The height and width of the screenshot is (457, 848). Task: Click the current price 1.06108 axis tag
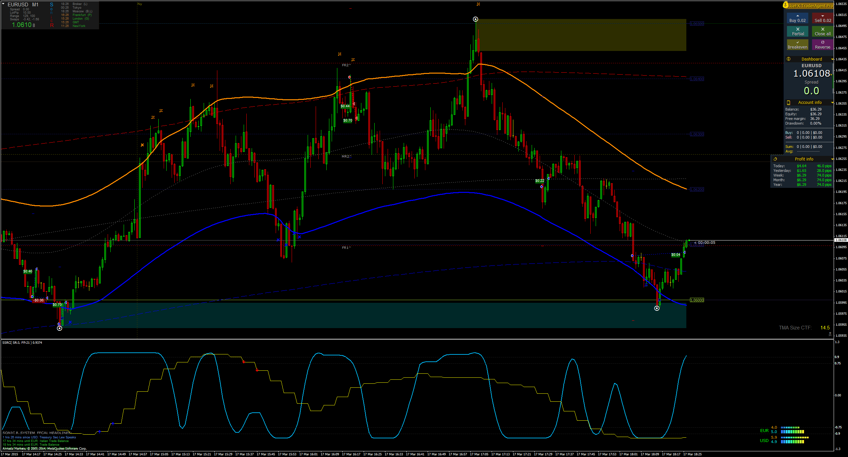(841, 240)
